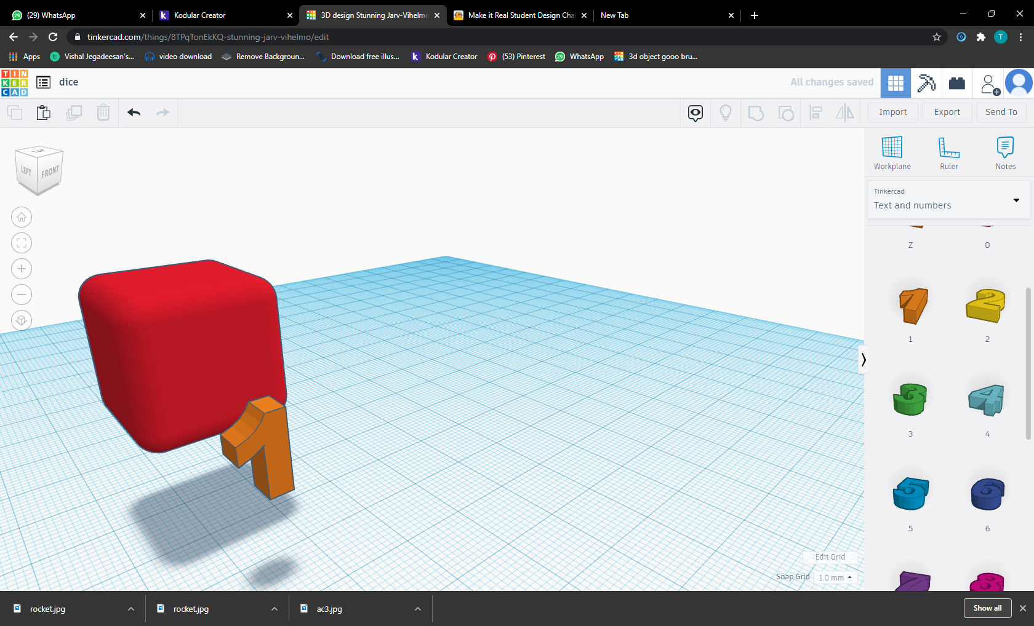This screenshot has width=1034, height=626.
Task: Redo the last action
Action: point(162,113)
